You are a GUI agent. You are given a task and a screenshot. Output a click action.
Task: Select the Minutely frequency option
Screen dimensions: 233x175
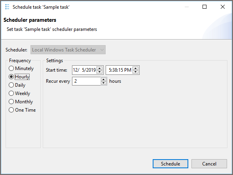tap(21, 68)
